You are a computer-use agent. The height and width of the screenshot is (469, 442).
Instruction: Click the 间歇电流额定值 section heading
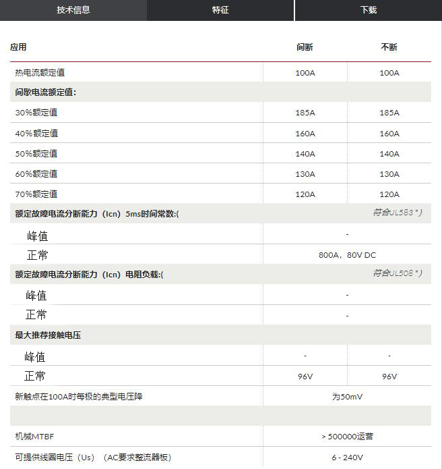pyautogui.click(x=46, y=92)
